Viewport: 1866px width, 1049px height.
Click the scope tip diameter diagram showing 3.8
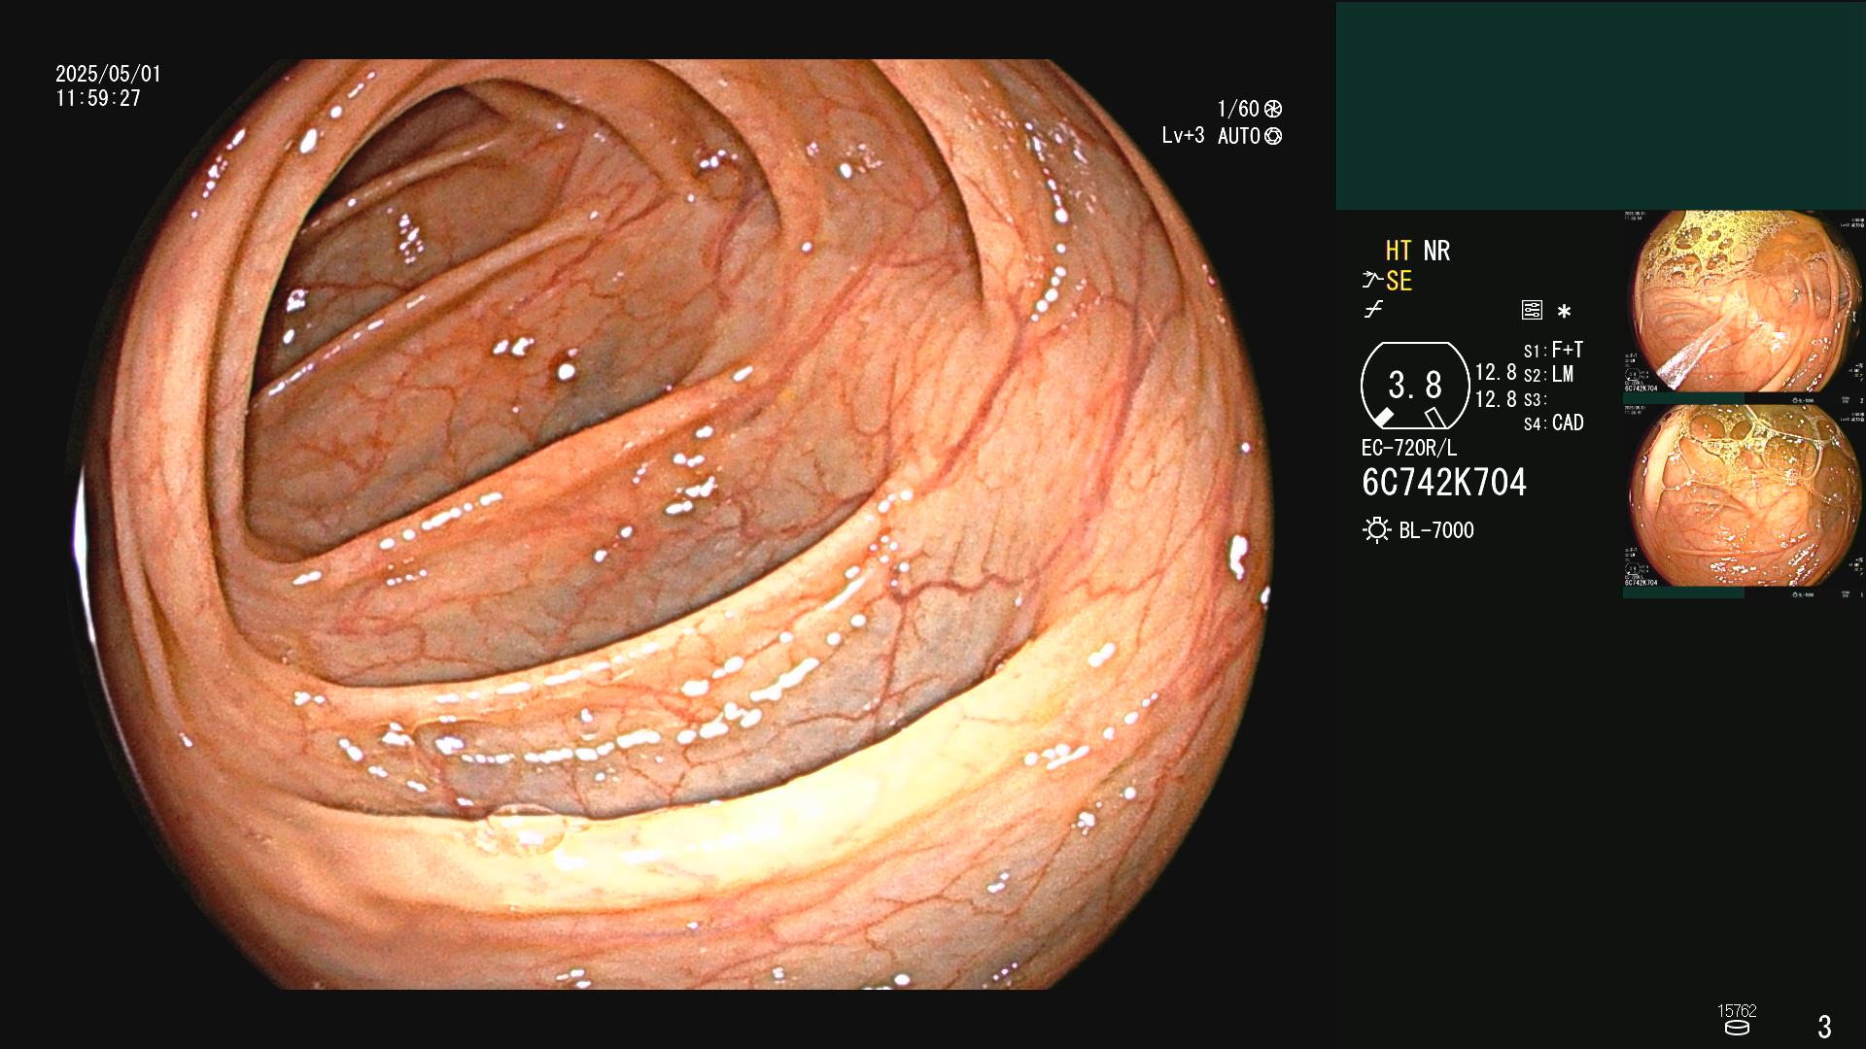tap(1415, 386)
